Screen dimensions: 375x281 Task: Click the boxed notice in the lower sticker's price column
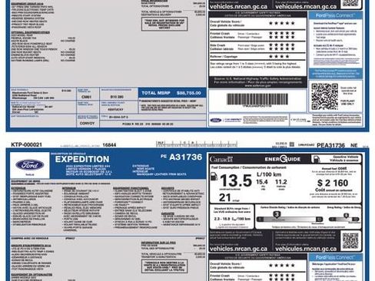[164, 266]
